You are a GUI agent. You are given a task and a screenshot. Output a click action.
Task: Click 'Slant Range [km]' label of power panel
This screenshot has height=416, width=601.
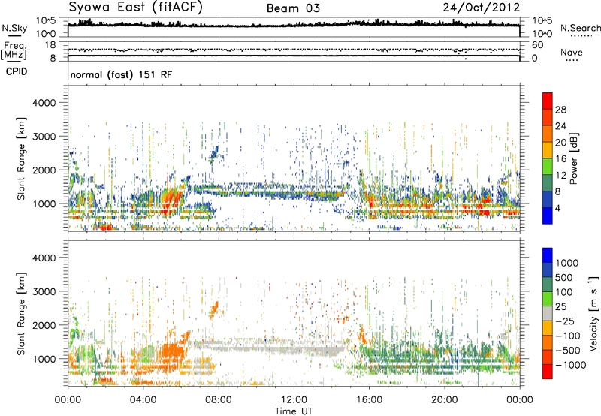point(21,158)
